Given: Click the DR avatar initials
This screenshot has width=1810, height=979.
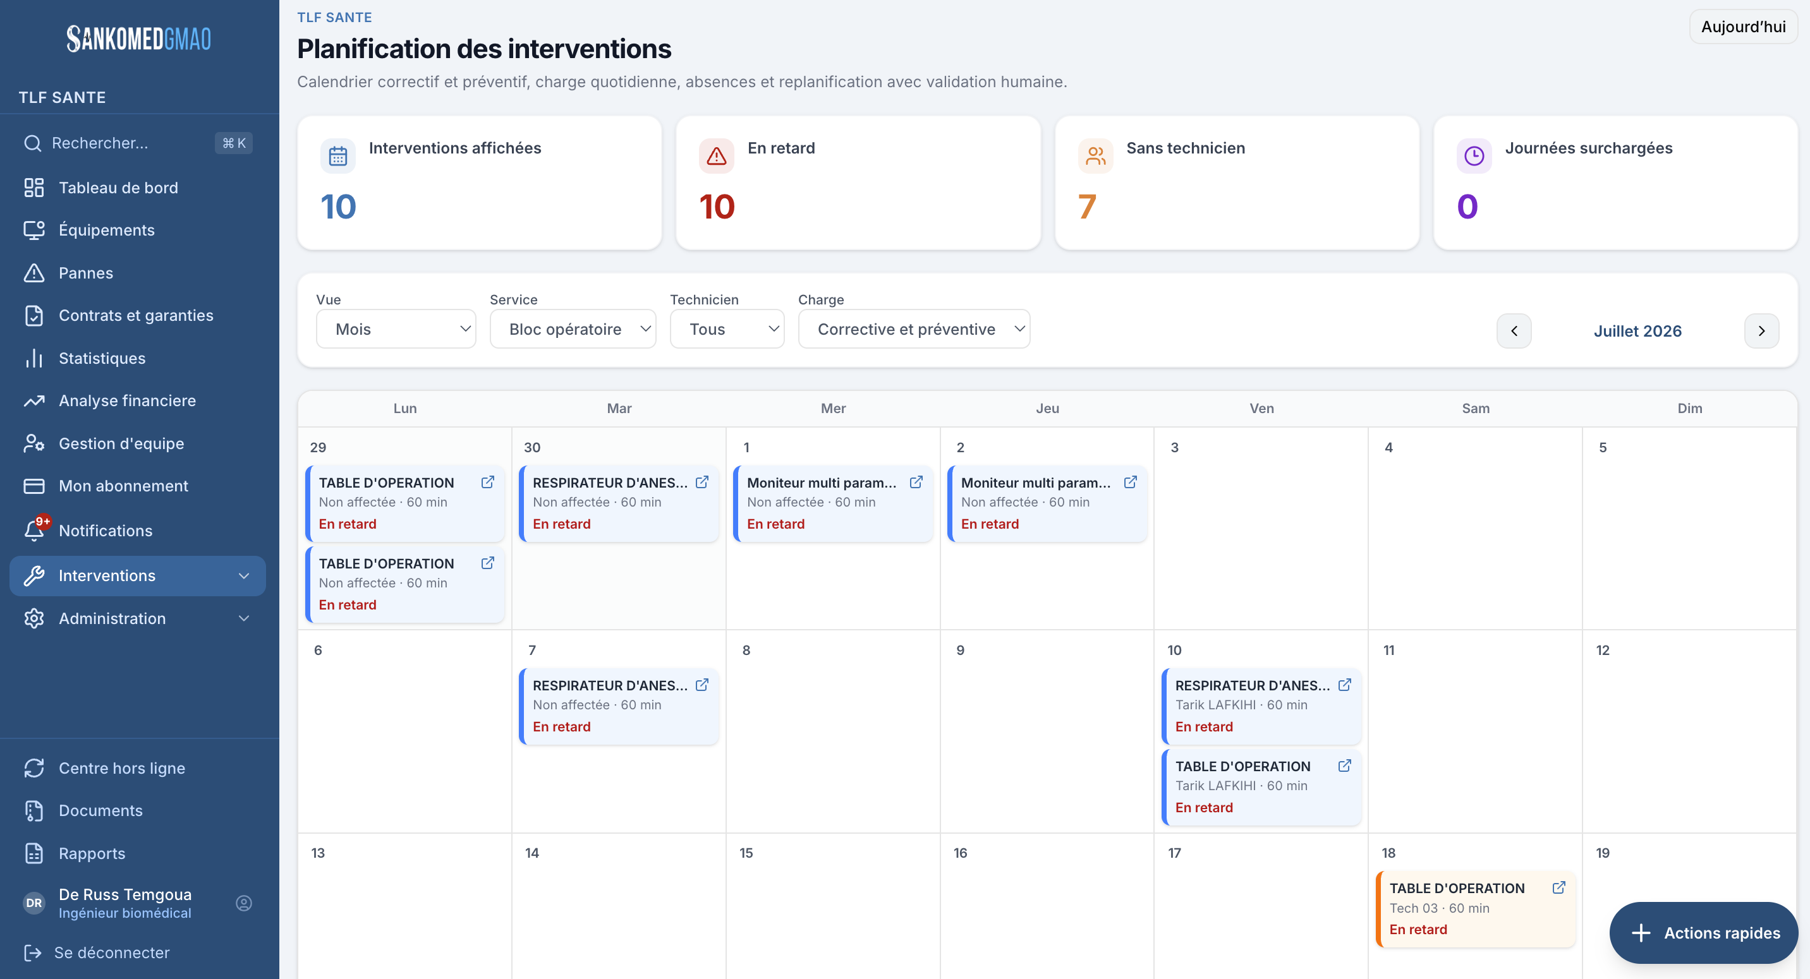Looking at the screenshot, I should pyautogui.click(x=33, y=903).
